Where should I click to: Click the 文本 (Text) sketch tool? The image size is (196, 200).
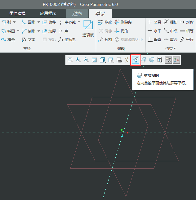tap(29, 40)
